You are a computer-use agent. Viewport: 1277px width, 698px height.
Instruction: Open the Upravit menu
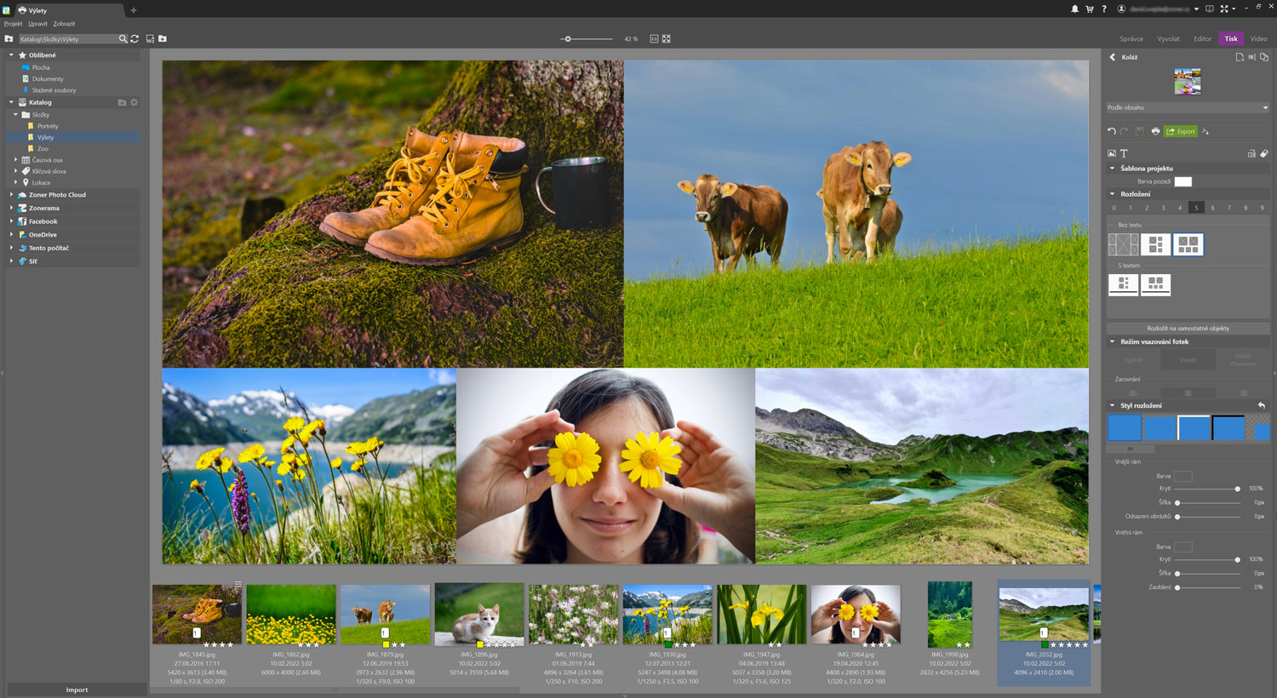(x=37, y=24)
